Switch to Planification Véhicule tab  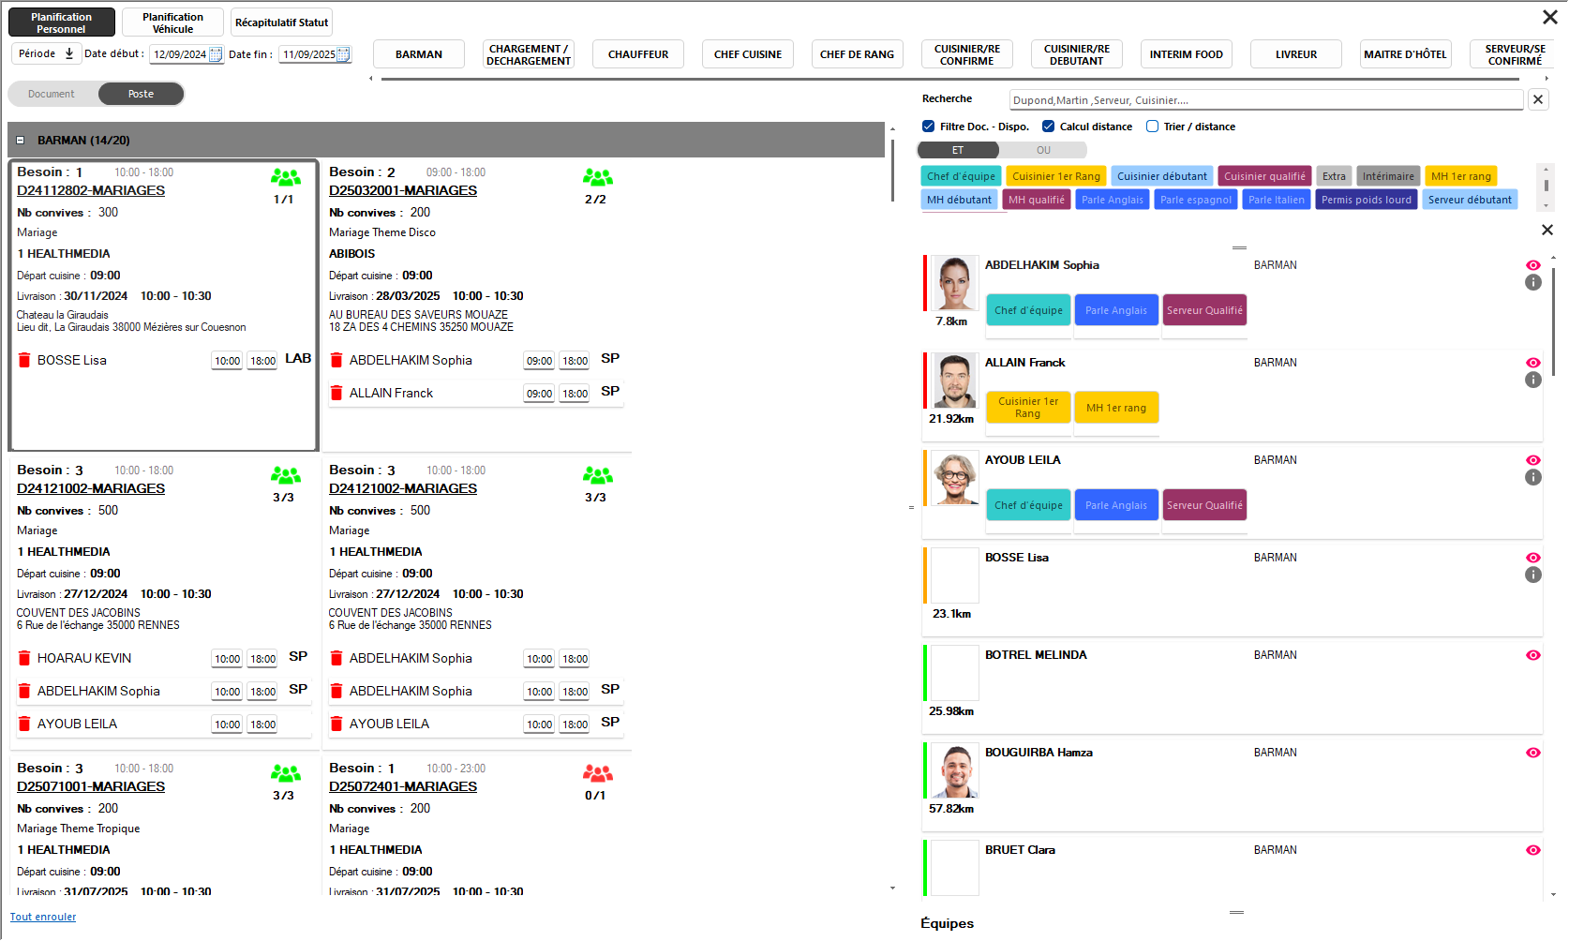click(x=172, y=22)
